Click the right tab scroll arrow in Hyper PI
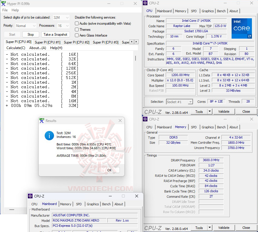The height and width of the screenshot is (232, 258). pyautogui.click(x=136, y=42)
